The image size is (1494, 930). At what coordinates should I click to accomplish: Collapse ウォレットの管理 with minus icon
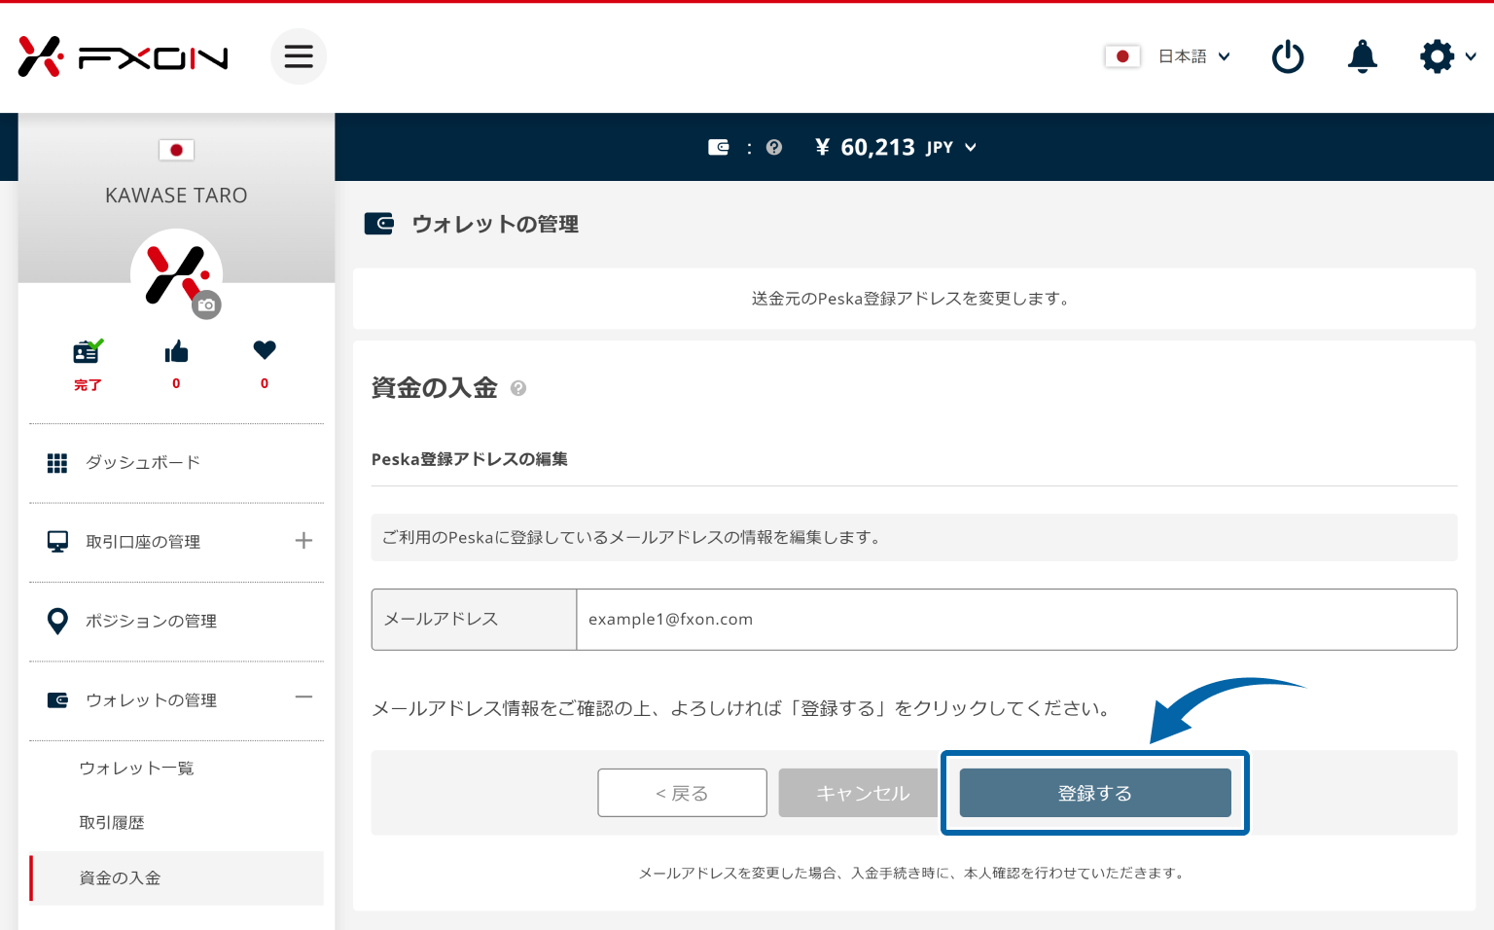click(x=303, y=697)
